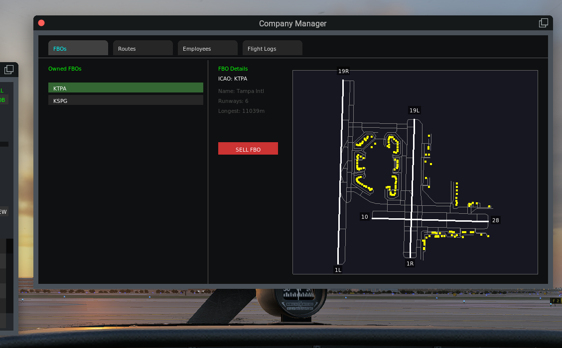Click the Company Manager title bar

[292, 23]
